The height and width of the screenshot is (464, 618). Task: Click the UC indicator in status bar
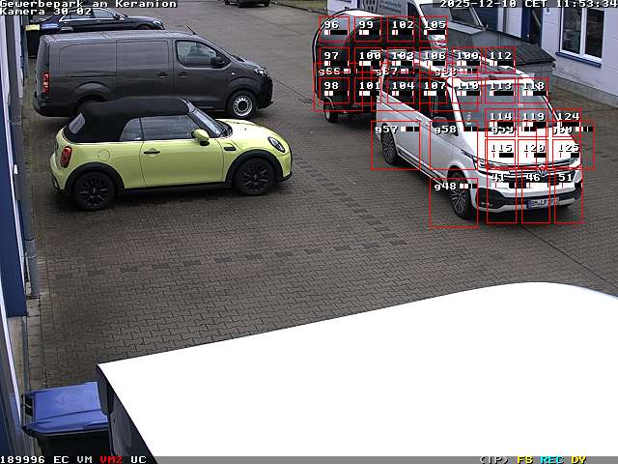(138, 459)
